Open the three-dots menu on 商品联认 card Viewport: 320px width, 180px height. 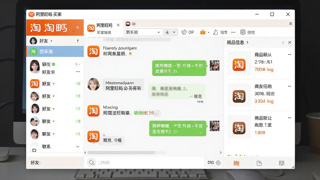289,55
